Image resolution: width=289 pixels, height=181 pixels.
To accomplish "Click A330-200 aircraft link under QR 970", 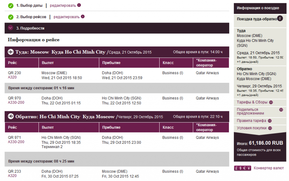I will click(16, 103).
